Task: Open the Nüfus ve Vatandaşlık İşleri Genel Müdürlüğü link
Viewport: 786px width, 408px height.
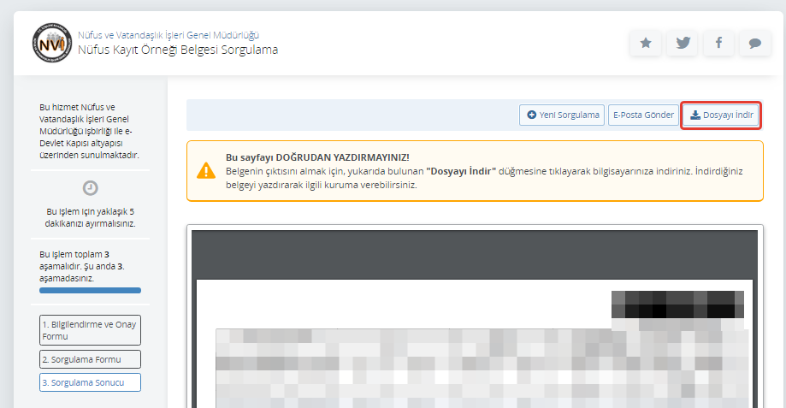Action: point(168,35)
